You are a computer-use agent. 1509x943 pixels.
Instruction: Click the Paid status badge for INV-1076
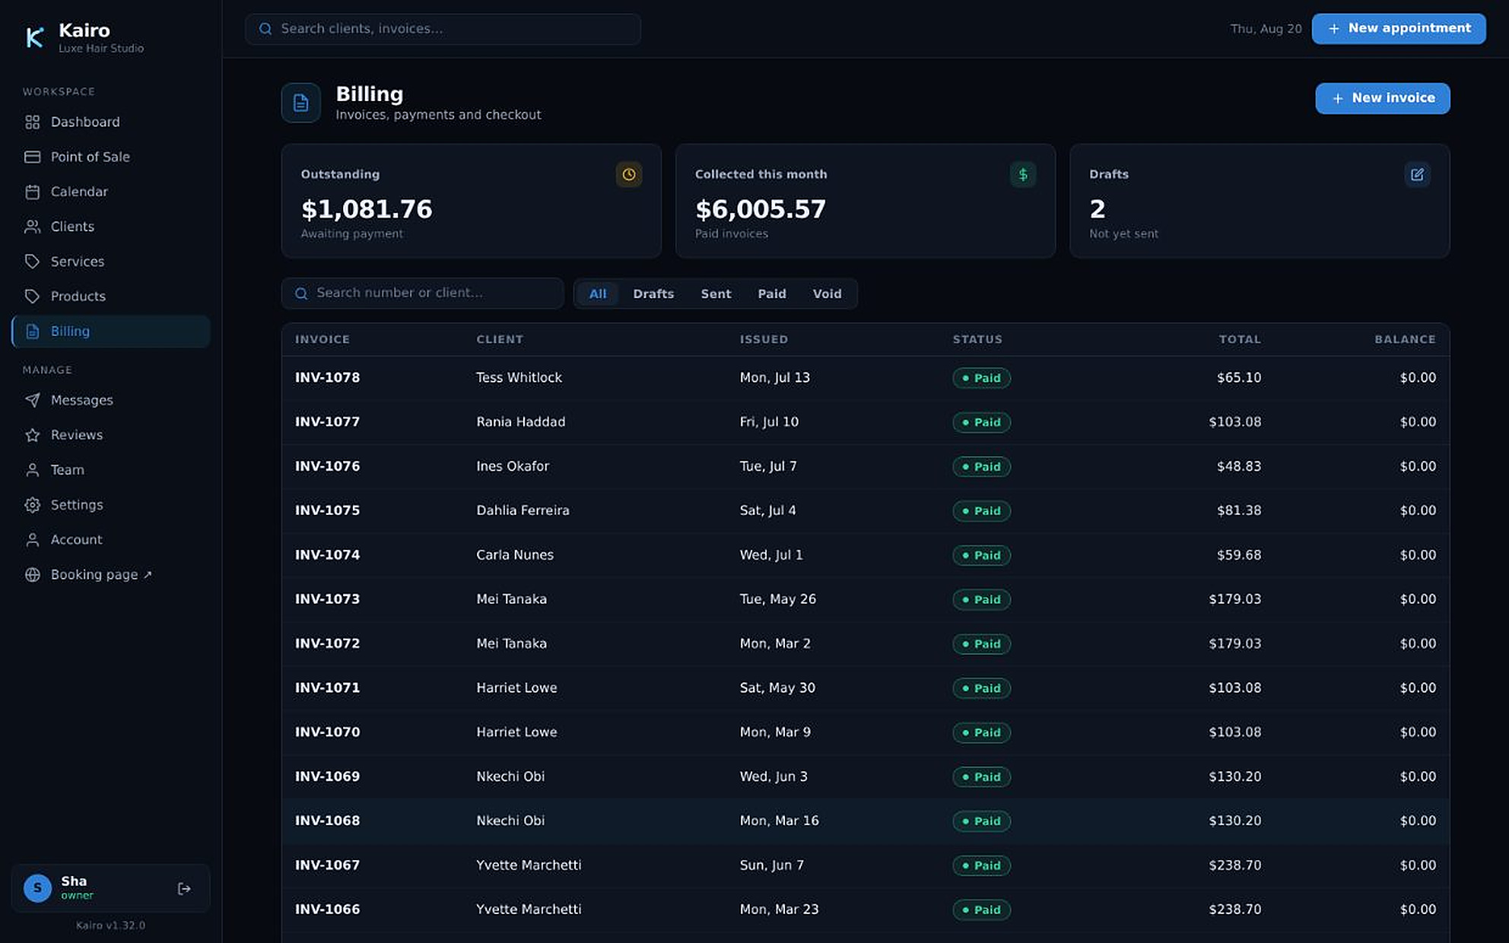[x=981, y=466]
